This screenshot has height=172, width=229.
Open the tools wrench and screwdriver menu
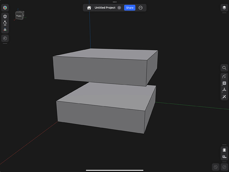pyautogui.click(x=224, y=97)
